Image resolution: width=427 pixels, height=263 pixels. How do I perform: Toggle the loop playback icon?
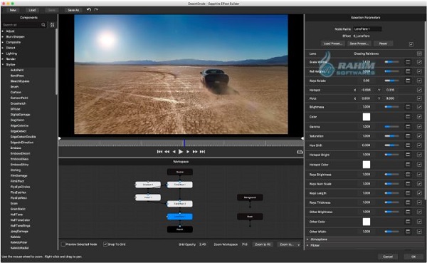(x=300, y=152)
